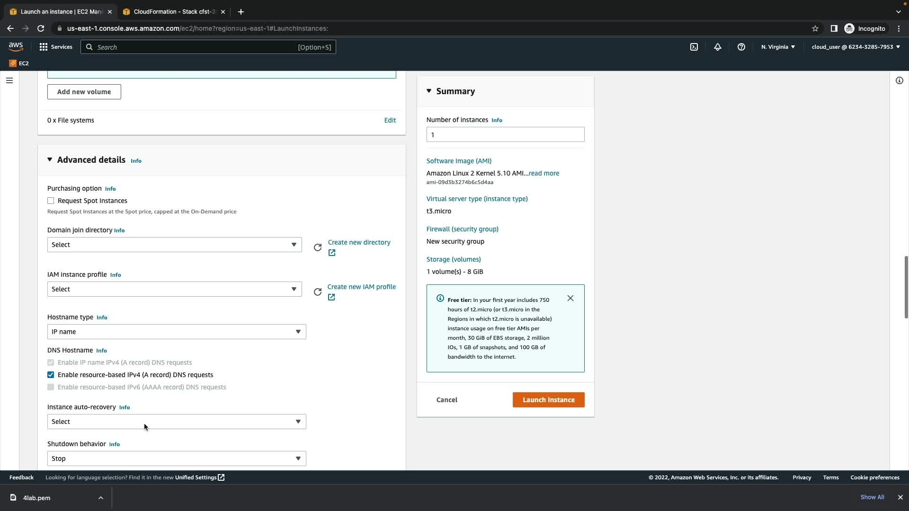Open the Shutdown behavior dropdown

tap(176, 458)
